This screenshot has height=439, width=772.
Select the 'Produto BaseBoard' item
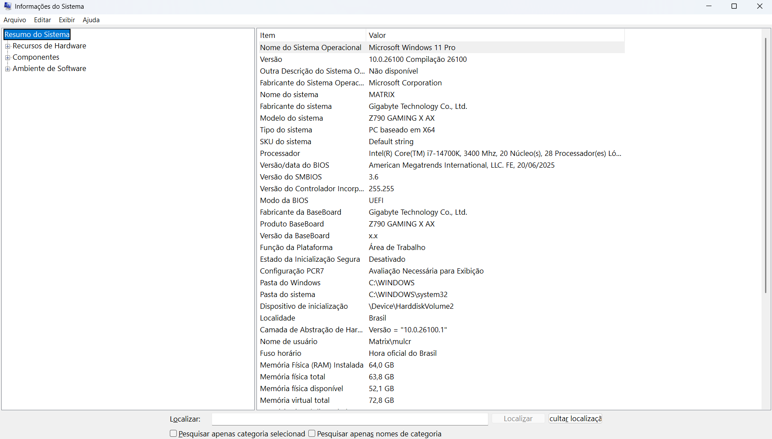(292, 224)
